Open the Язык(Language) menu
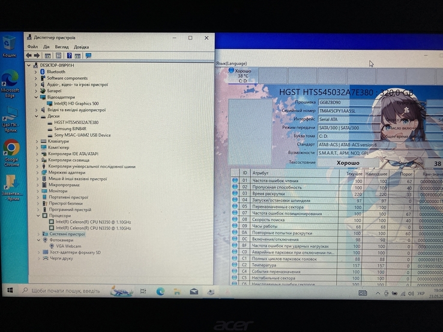Image resolution: width=443 pixels, height=332 pixels. (231, 64)
